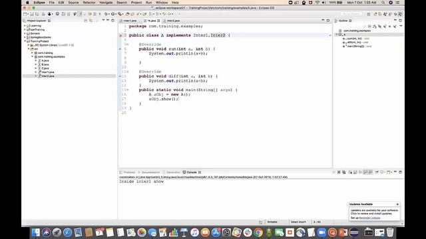Viewport: 426px width, 239px height.
Task: Collapse the main method fold on line 15
Action: [127, 90]
